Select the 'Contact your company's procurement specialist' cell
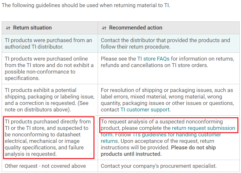This screenshot has width=241, height=173. click(159, 166)
